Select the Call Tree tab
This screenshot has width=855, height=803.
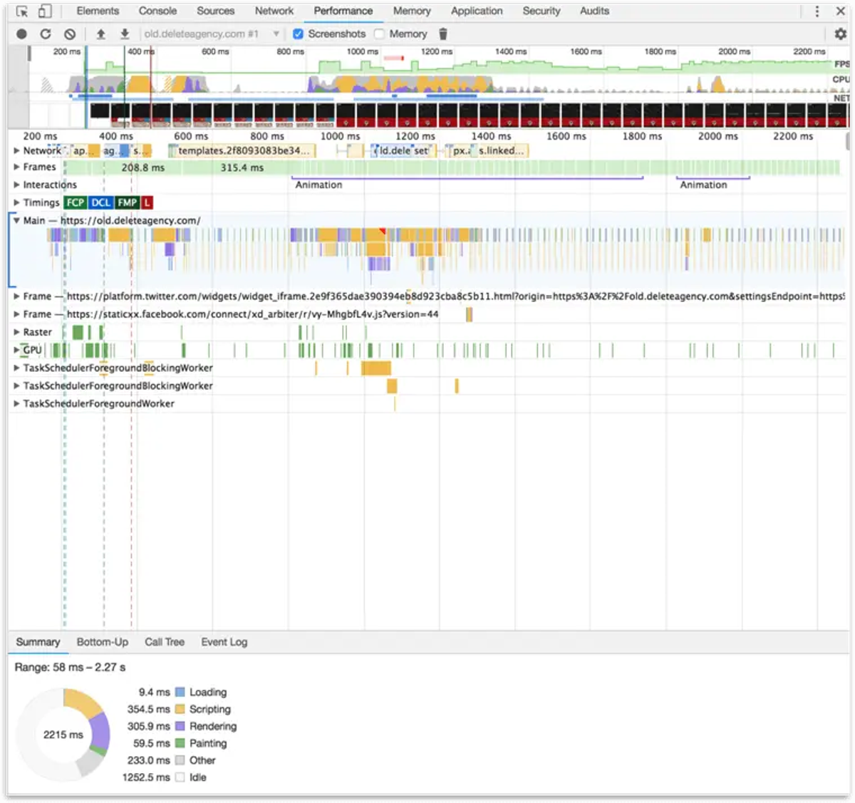[x=165, y=642]
